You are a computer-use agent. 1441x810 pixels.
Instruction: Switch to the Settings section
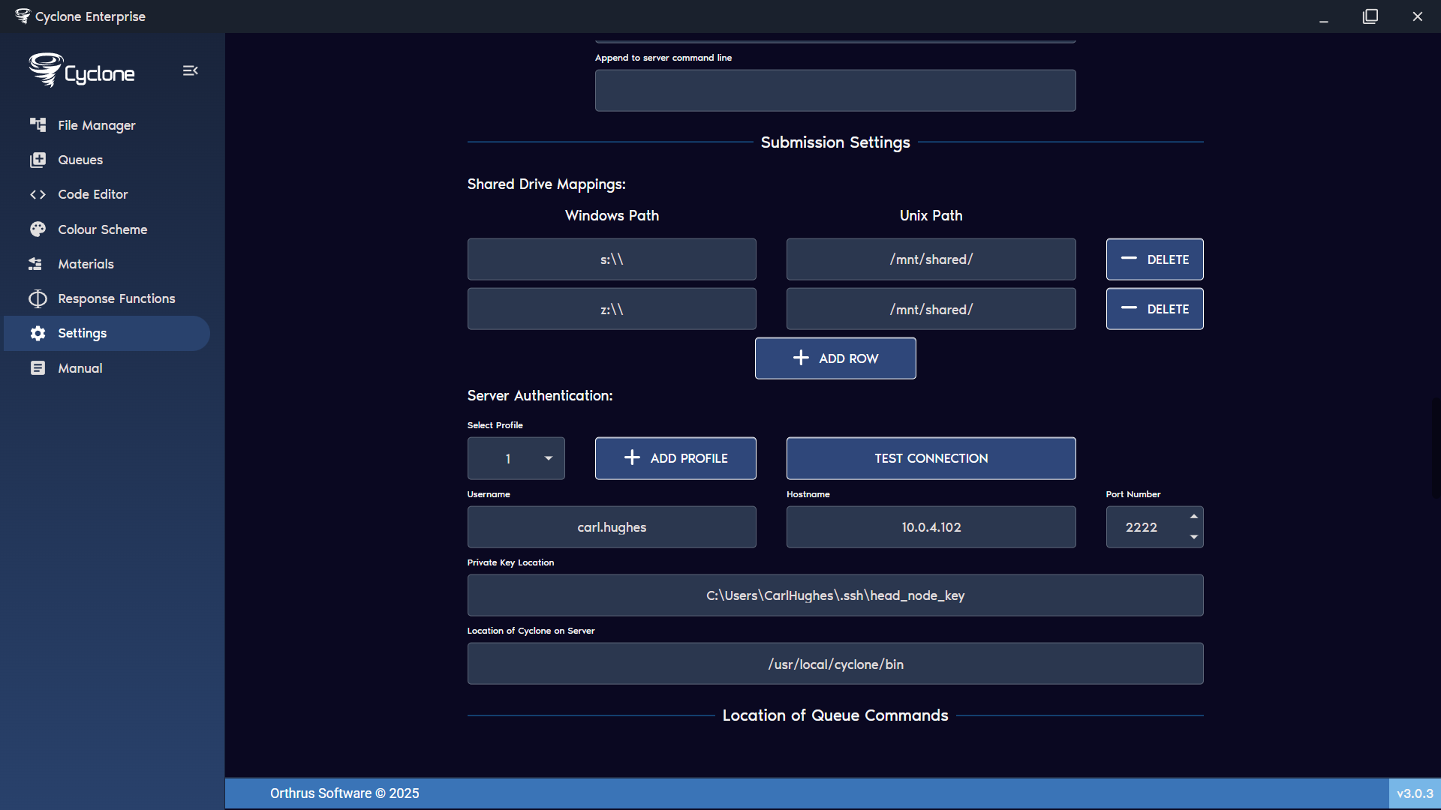pos(83,333)
